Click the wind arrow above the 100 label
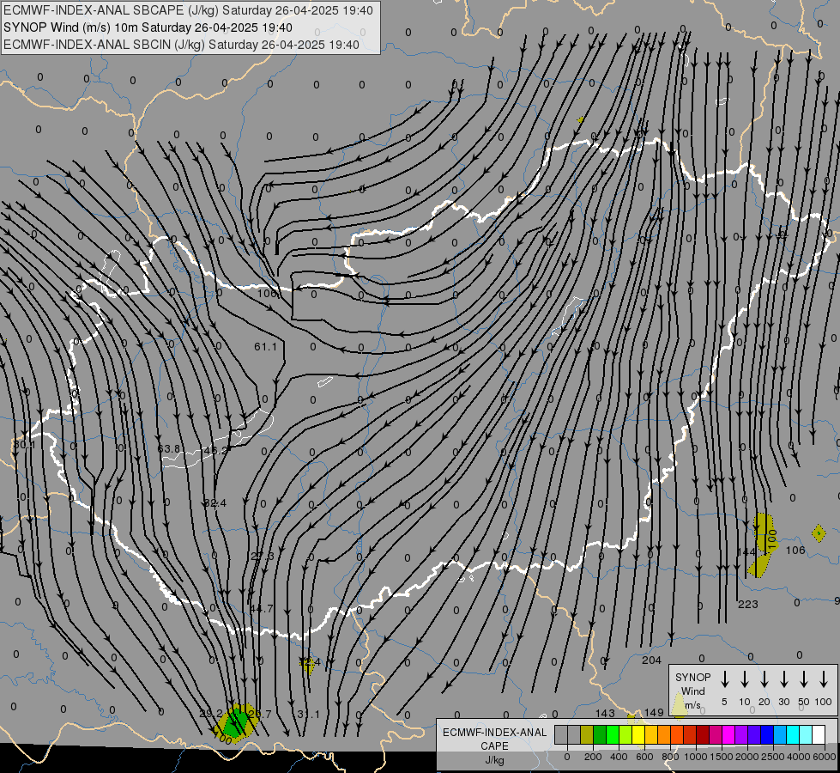This screenshot has width=840, height=773. 824,679
